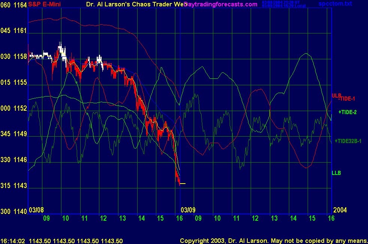Click the LLB lower band label
368x244 pixels.
(x=336, y=173)
